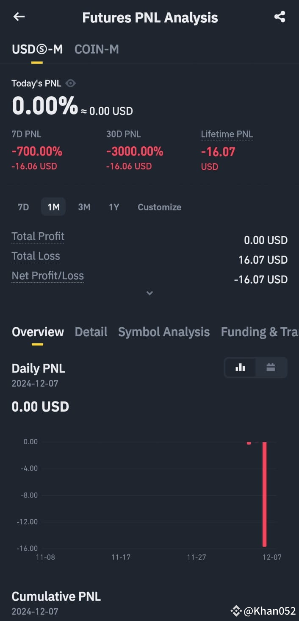Screen dimensions: 299x621
Task: Toggle Today's PNL visibility eye
Action: click(71, 83)
